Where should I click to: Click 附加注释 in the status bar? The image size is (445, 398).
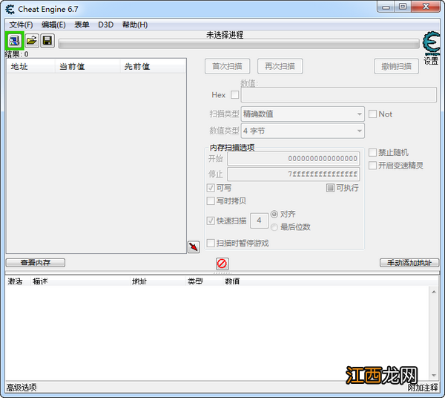pyautogui.click(x=423, y=388)
